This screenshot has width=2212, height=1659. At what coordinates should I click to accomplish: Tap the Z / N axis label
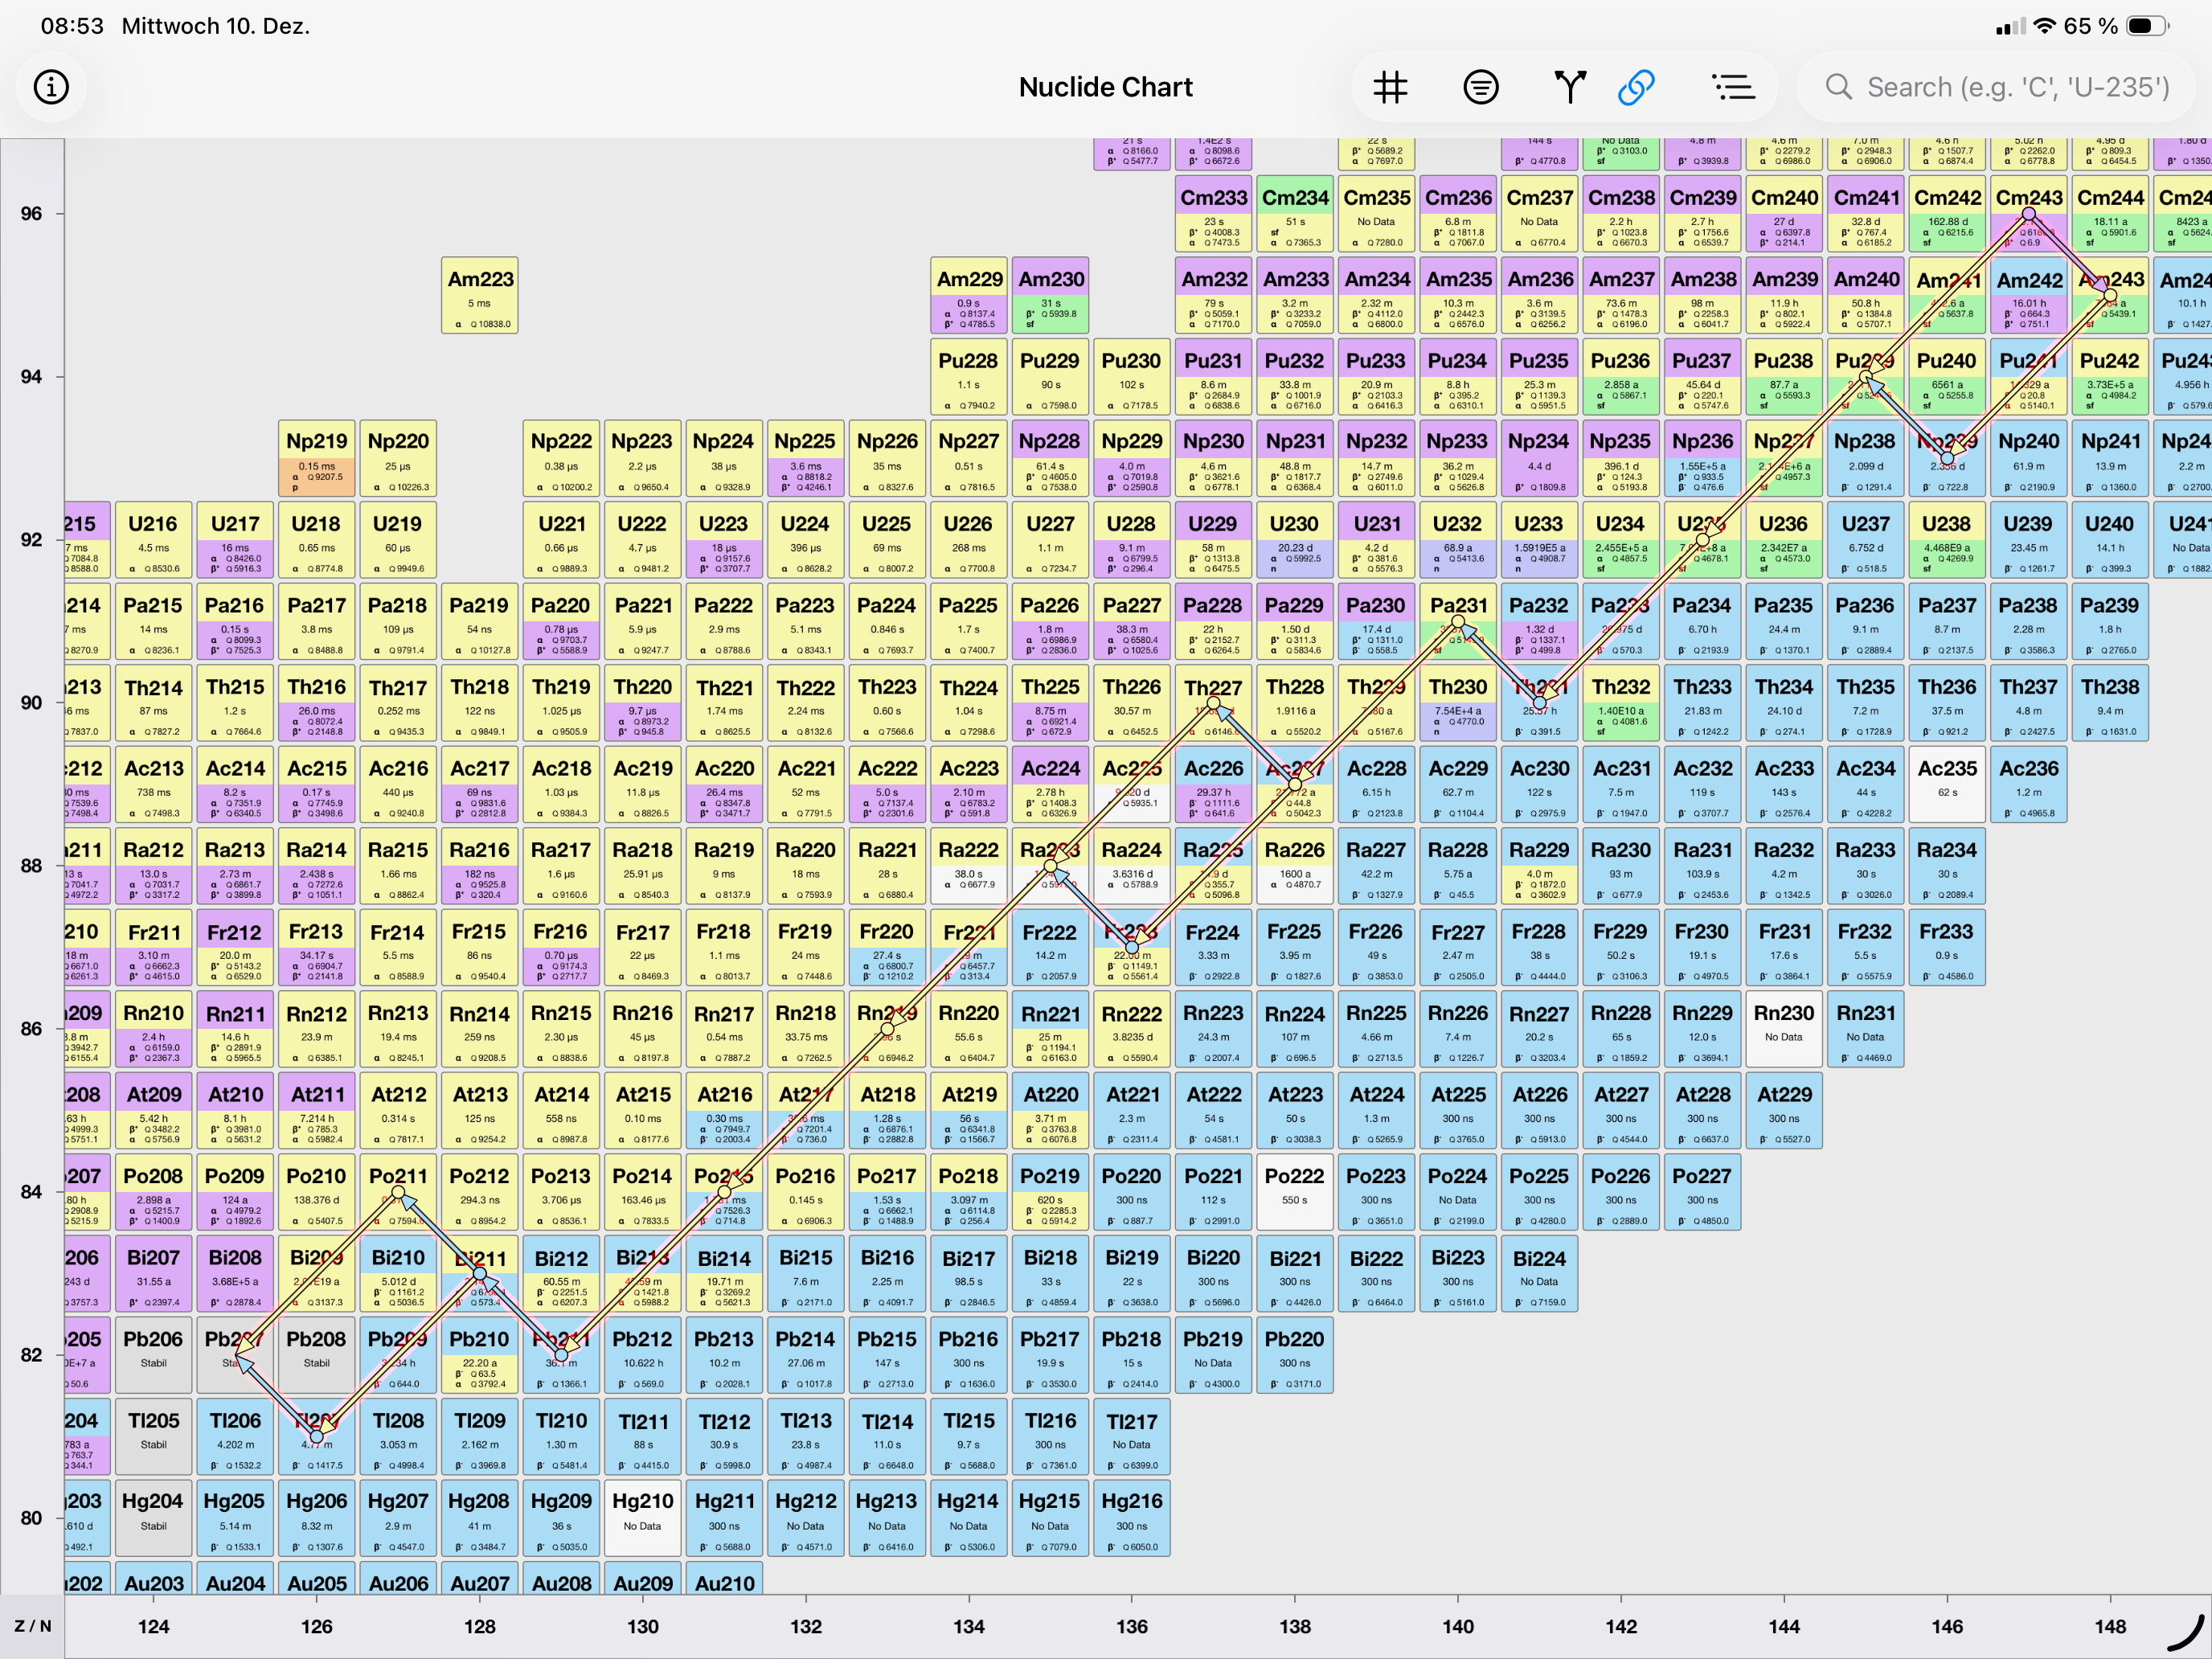(33, 1626)
